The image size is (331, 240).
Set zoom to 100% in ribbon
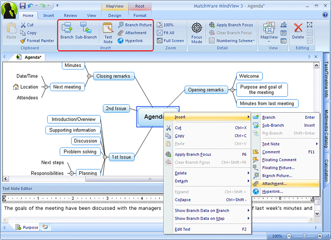[165, 25]
